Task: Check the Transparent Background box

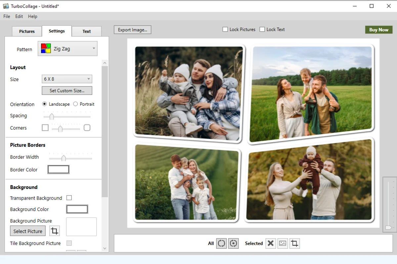Action: (69, 198)
